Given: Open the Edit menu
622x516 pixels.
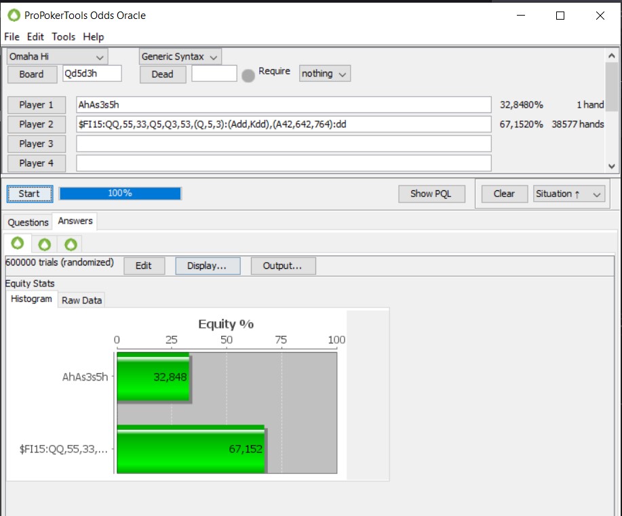Looking at the screenshot, I should point(35,37).
